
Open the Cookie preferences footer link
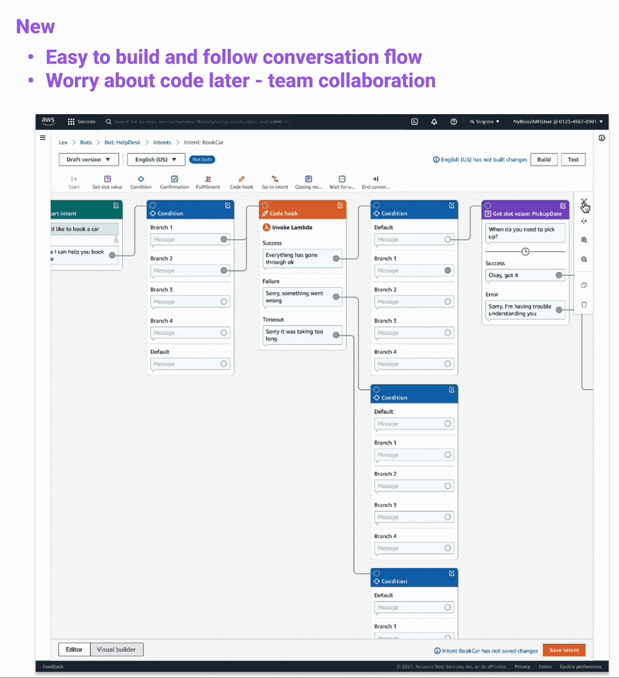(581, 667)
